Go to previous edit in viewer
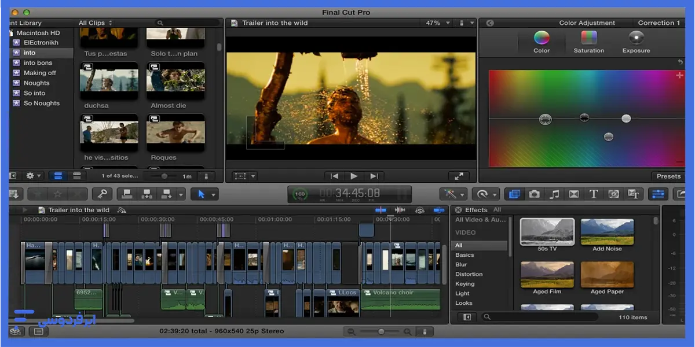This screenshot has height=347, width=695. point(334,176)
